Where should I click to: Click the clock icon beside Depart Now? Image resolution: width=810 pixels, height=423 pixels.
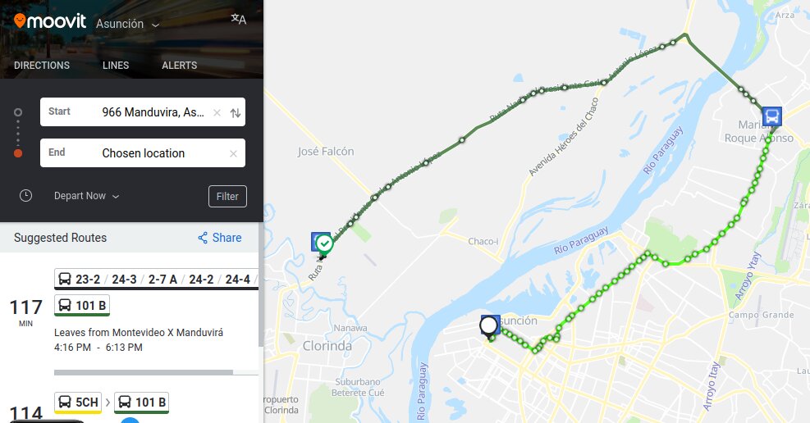pos(25,195)
